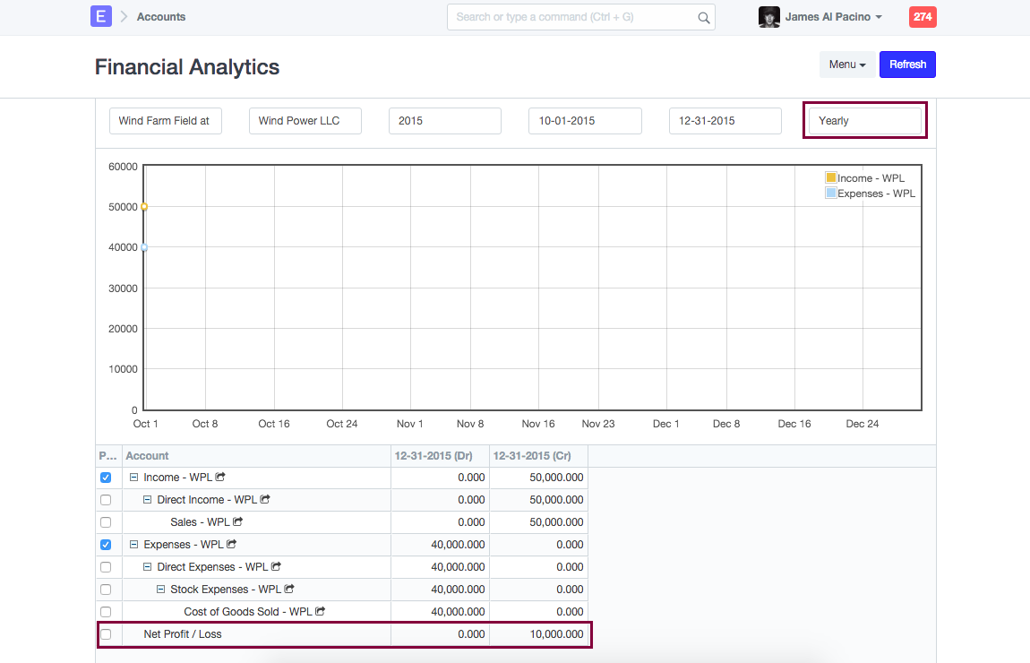Open James Al Pacino user menu
1030x663 pixels.
pos(832,17)
